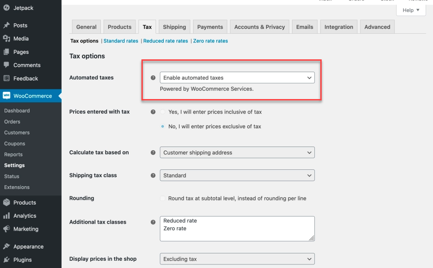Click the Appearance paintbrush icon

[6, 246]
